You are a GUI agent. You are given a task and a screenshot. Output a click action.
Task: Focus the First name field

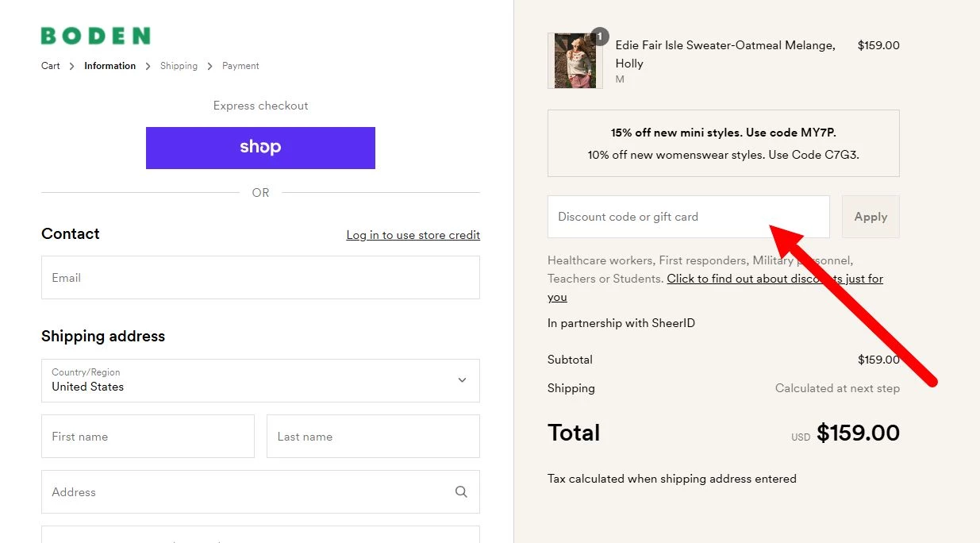[148, 437]
